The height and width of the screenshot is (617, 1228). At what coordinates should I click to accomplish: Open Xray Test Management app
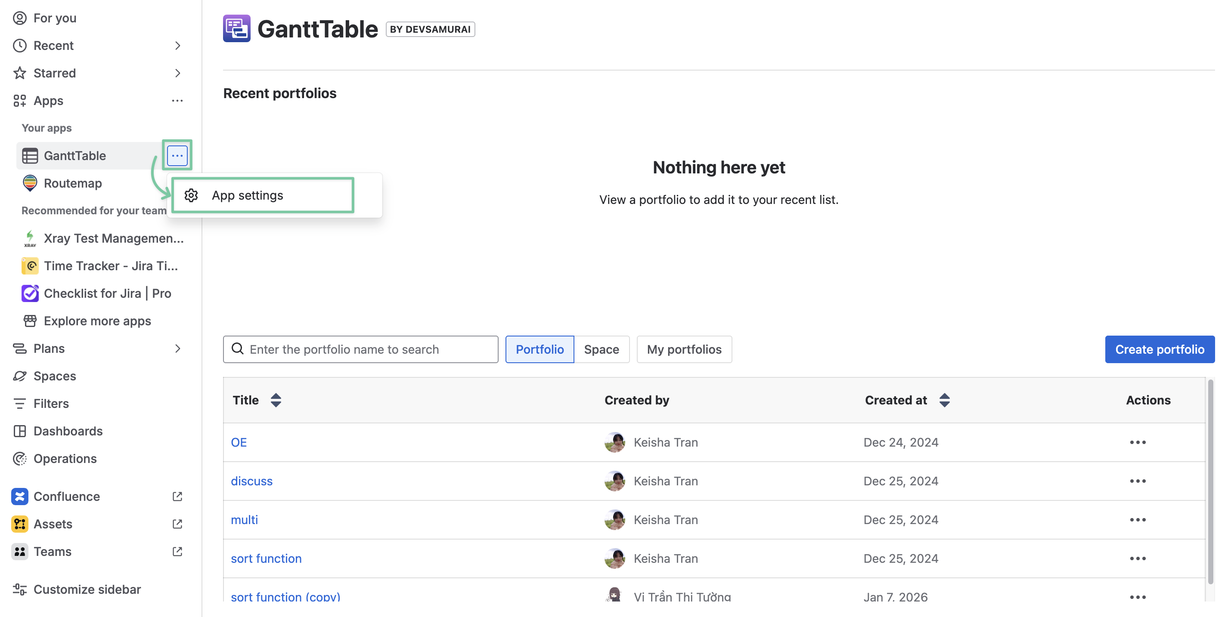click(x=102, y=238)
